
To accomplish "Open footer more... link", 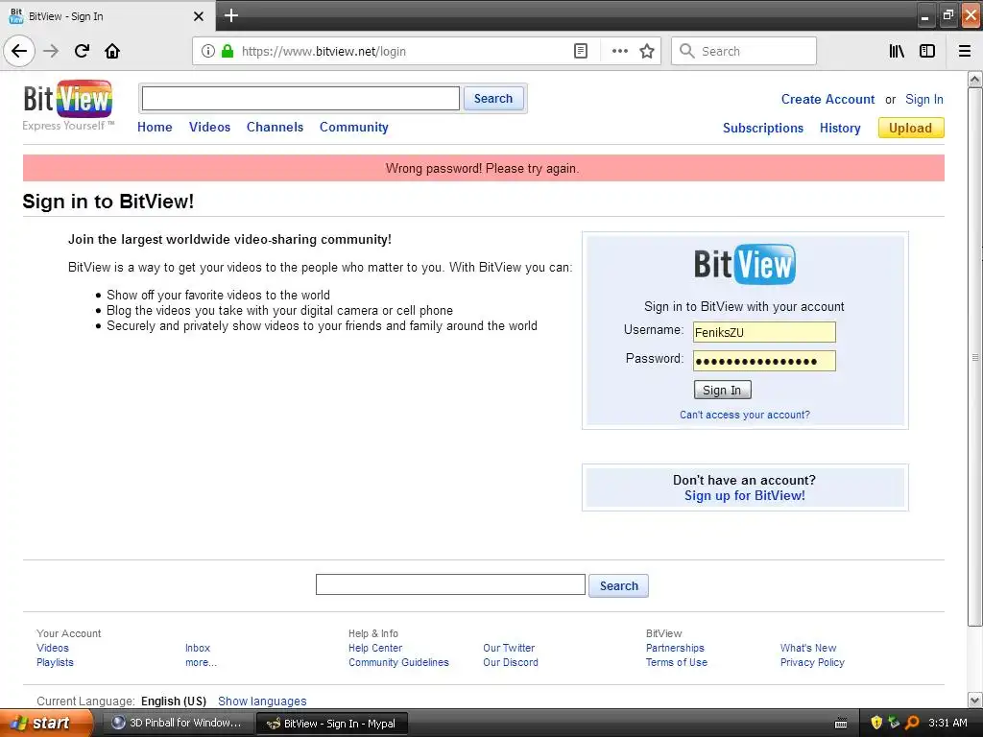I will pos(201,662).
